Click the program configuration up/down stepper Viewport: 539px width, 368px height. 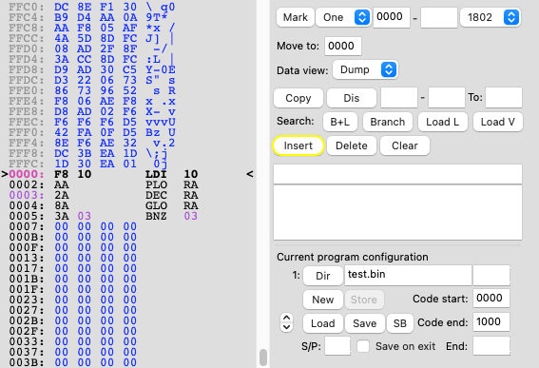coord(287,322)
